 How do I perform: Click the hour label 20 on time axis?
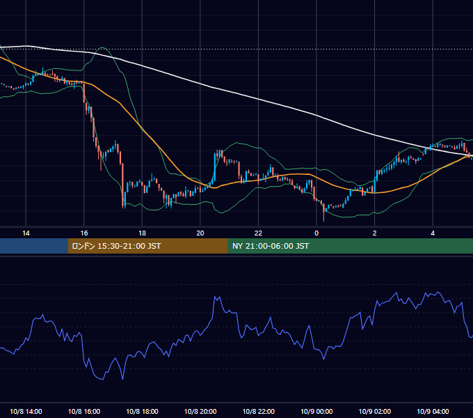[x=200, y=233]
